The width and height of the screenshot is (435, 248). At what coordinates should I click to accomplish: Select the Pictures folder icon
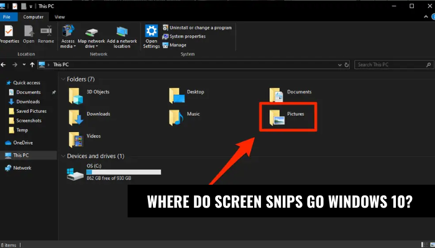277,118
